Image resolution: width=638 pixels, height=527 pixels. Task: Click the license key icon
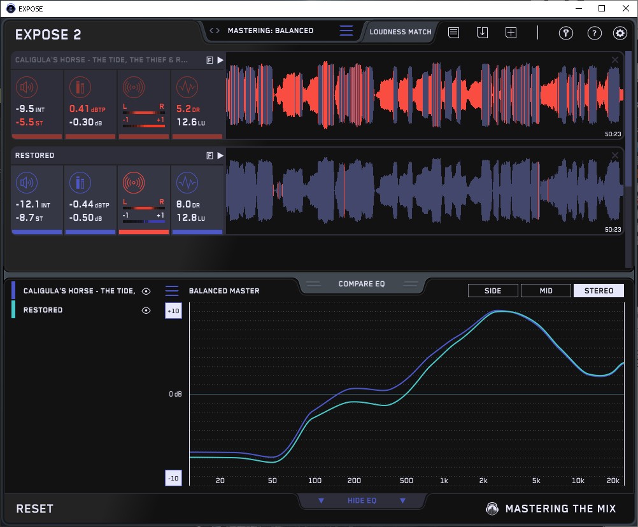coord(565,33)
